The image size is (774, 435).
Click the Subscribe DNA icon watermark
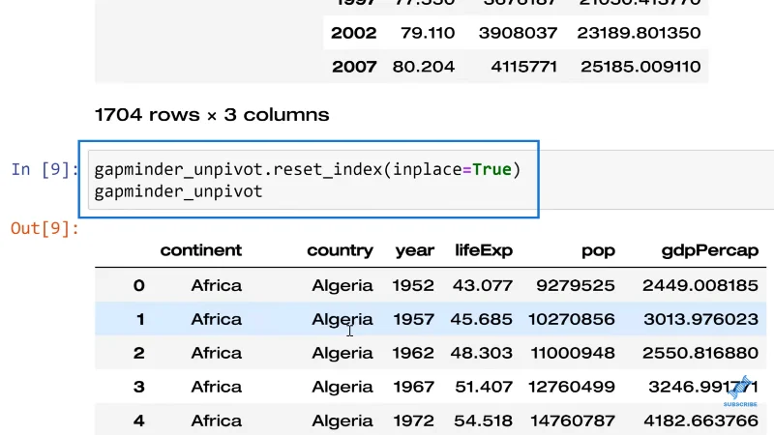click(x=740, y=391)
